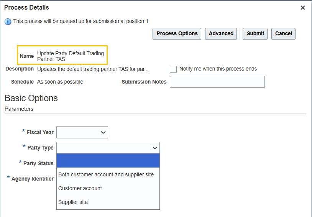Image resolution: width=312 pixels, height=217 pixels.
Task: Click the process name 'Update Party Default Trading Partner TAS'
Action: [x=71, y=56]
